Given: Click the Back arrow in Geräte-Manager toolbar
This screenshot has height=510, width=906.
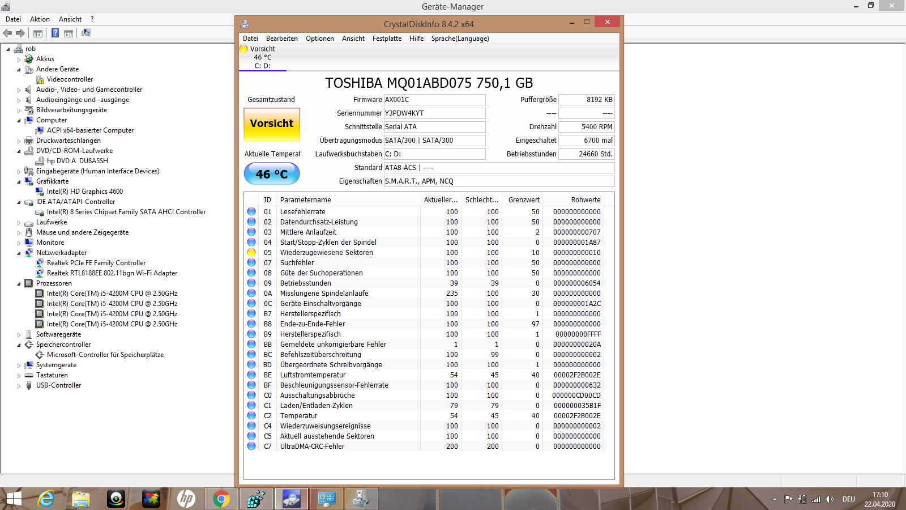Looking at the screenshot, I should (8, 33).
